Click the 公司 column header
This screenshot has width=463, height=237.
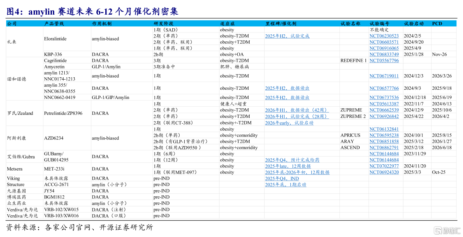pyautogui.click(x=12, y=24)
